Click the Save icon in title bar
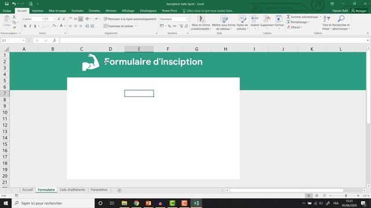This screenshot has height=208, width=371. click(6, 4)
